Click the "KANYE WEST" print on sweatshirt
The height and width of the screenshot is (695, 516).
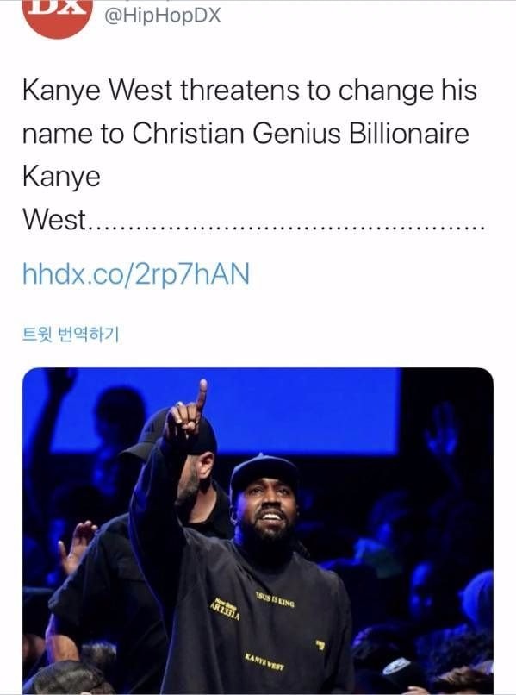click(x=264, y=661)
